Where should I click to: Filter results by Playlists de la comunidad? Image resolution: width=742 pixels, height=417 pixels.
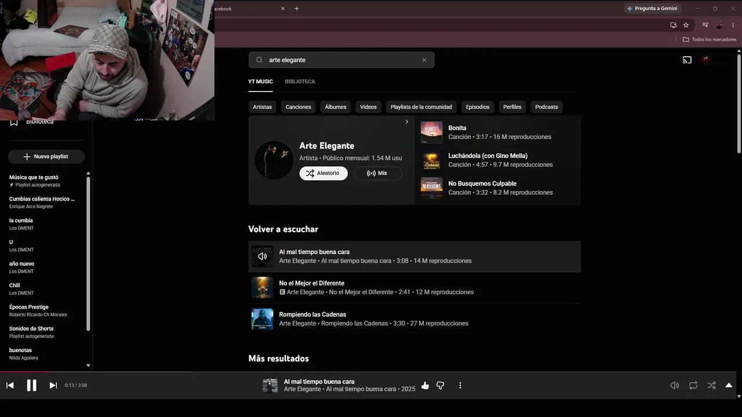[421, 107]
